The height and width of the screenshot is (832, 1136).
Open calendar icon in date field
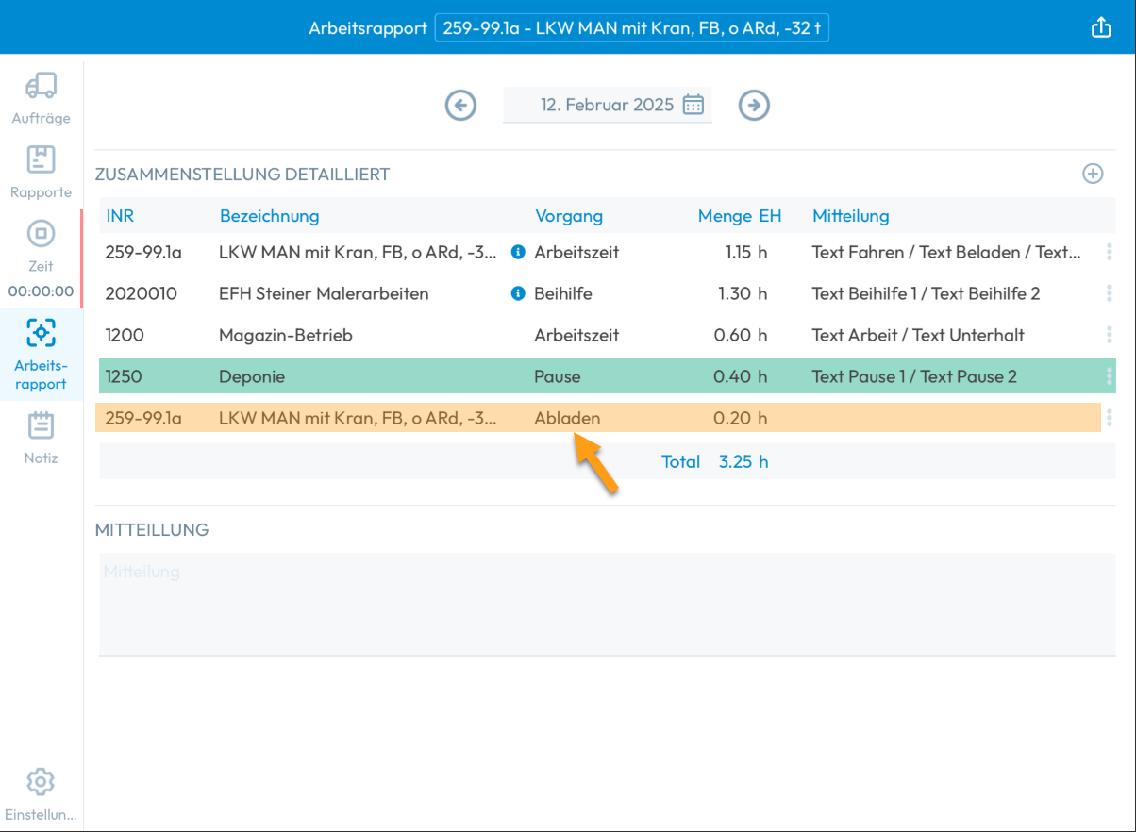tap(693, 105)
